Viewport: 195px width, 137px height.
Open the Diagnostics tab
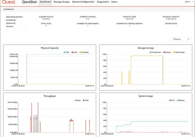(103, 2)
